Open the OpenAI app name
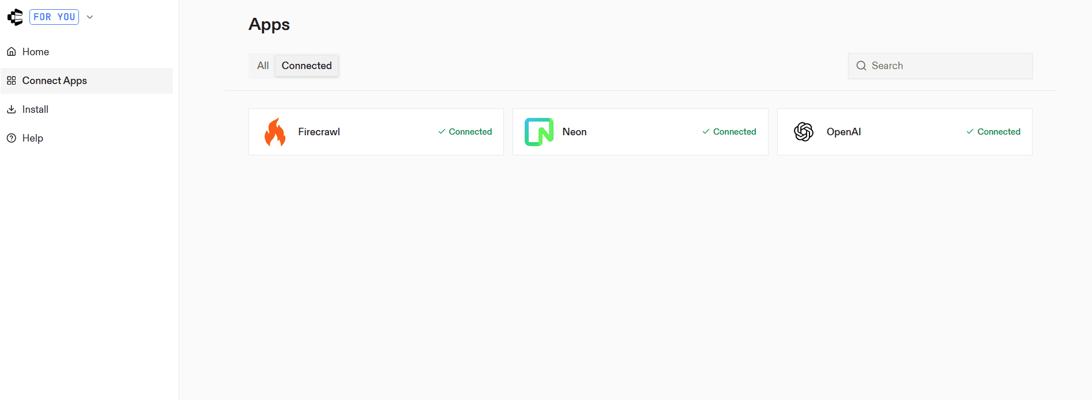Image resolution: width=1092 pixels, height=400 pixels. 844,132
